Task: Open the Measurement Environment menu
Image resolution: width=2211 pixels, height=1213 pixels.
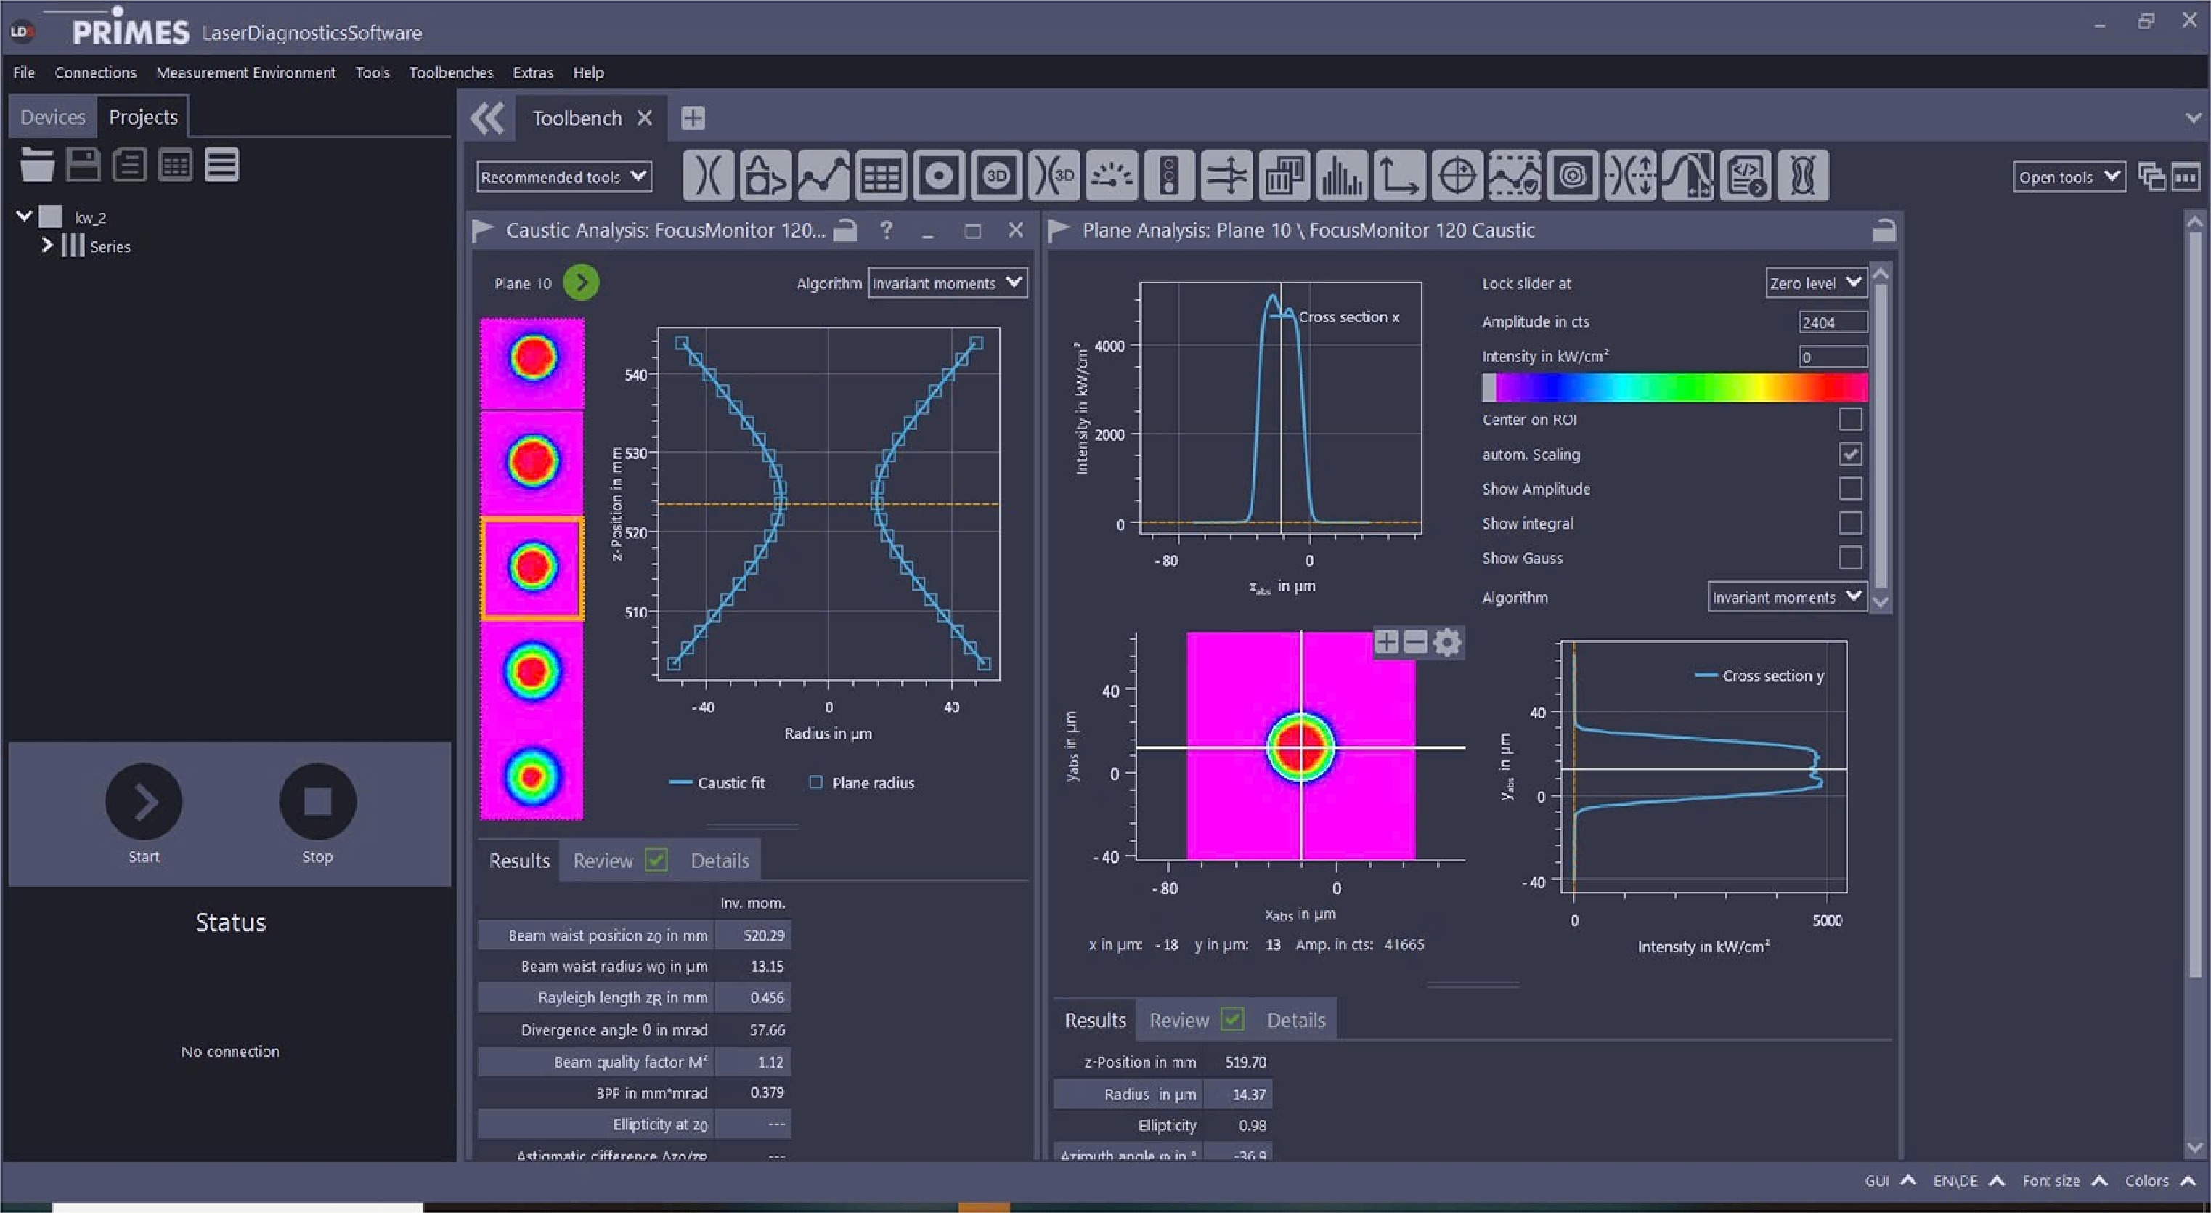Action: (x=245, y=72)
